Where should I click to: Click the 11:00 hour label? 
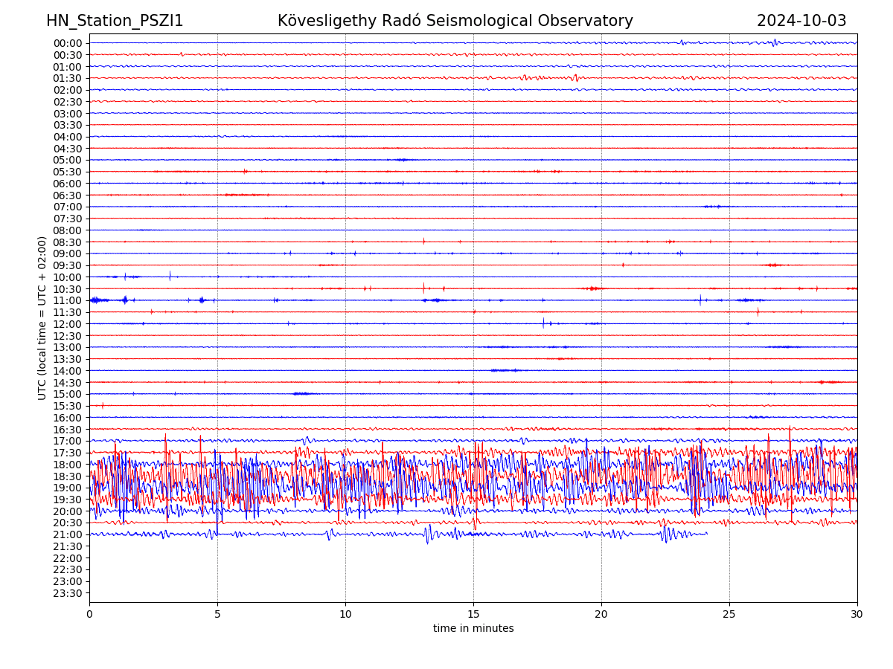point(68,300)
